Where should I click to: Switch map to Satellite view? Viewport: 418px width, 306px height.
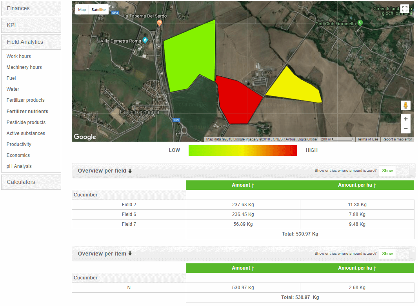pos(98,9)
